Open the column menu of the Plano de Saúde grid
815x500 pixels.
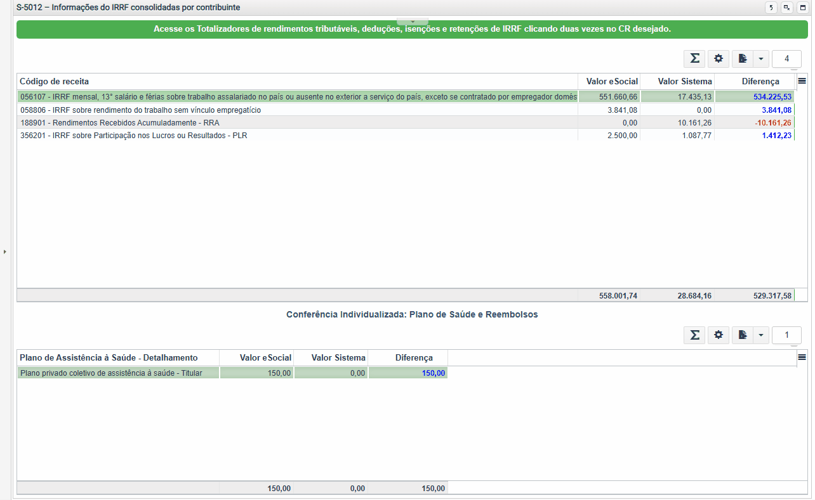802,357
